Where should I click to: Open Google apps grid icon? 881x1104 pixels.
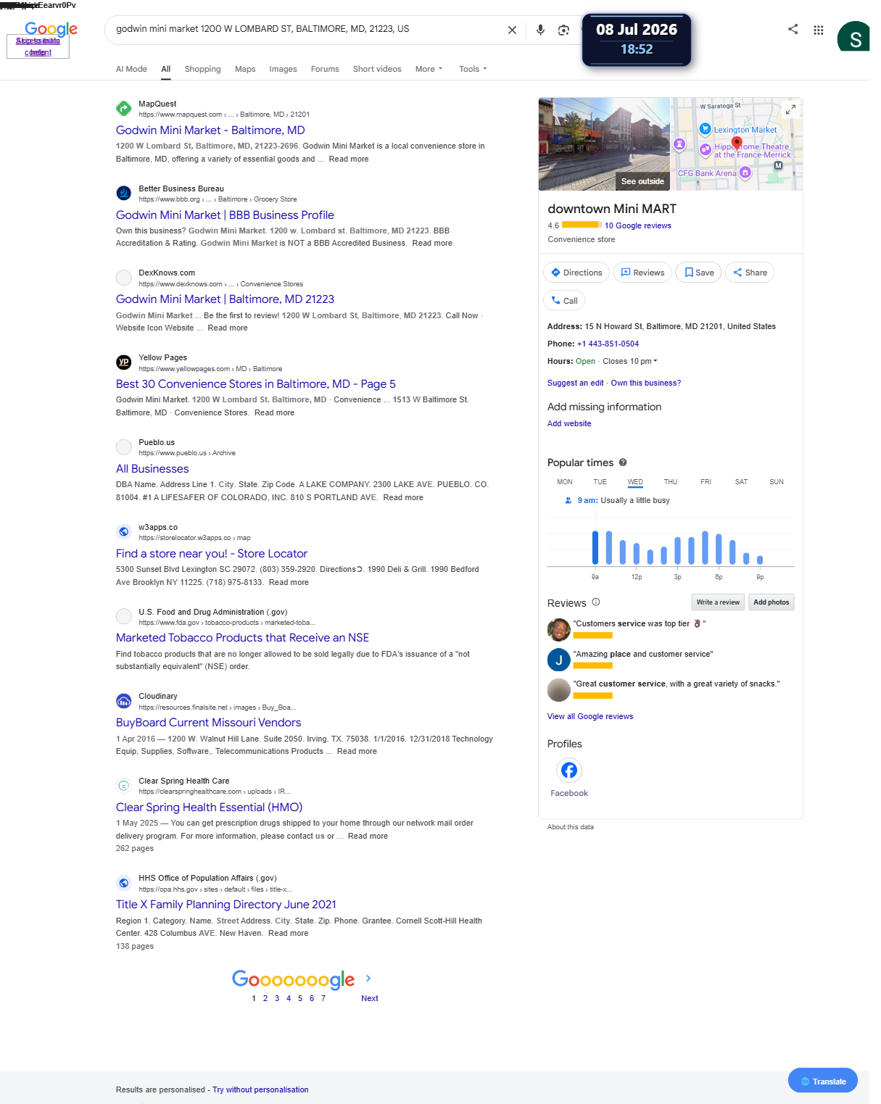[819, 30]
